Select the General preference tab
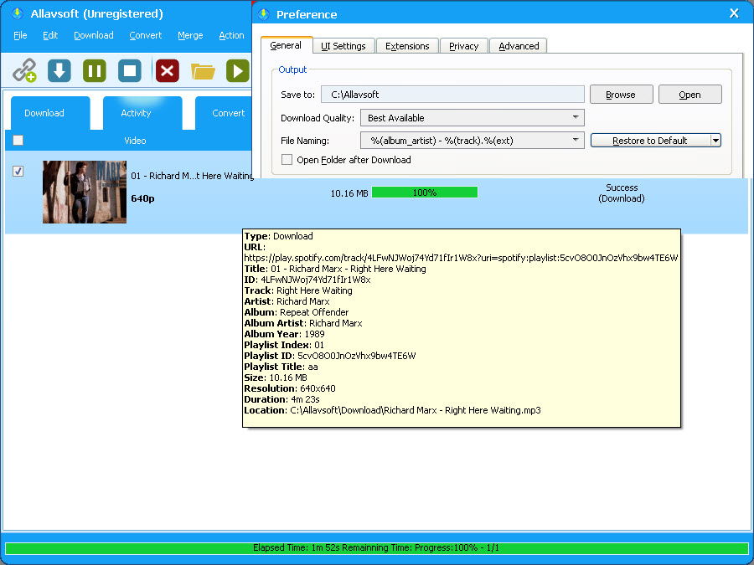 (x=287, y=45)
